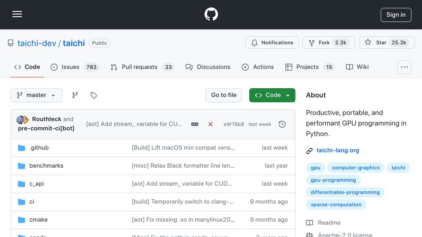This screenshot has width=422, height=237.
Task: Click folder icon next to cmake
Action: click(x=22, y=220)
